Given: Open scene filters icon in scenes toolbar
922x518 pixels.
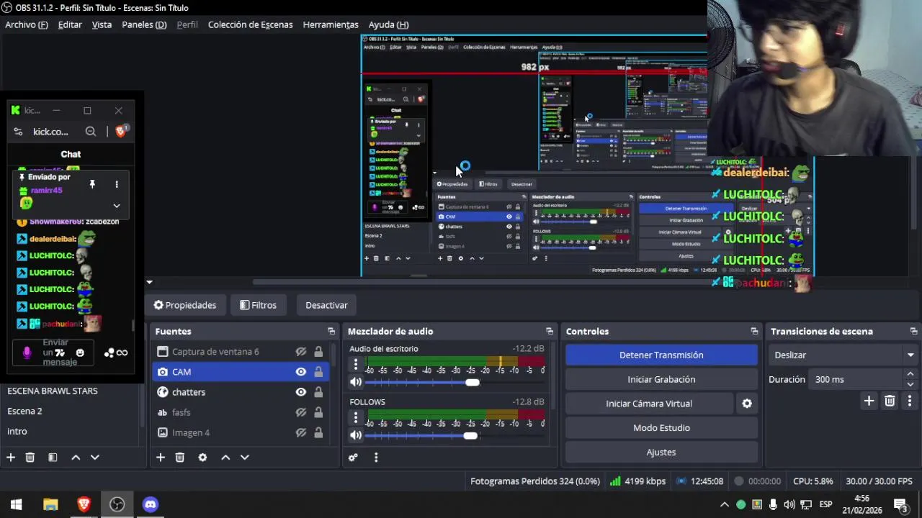Looking at the screenshot, I should point(53,457).
